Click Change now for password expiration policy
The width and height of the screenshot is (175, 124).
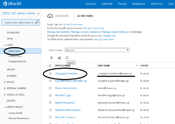pyautogui.click(x=109, y=36)
